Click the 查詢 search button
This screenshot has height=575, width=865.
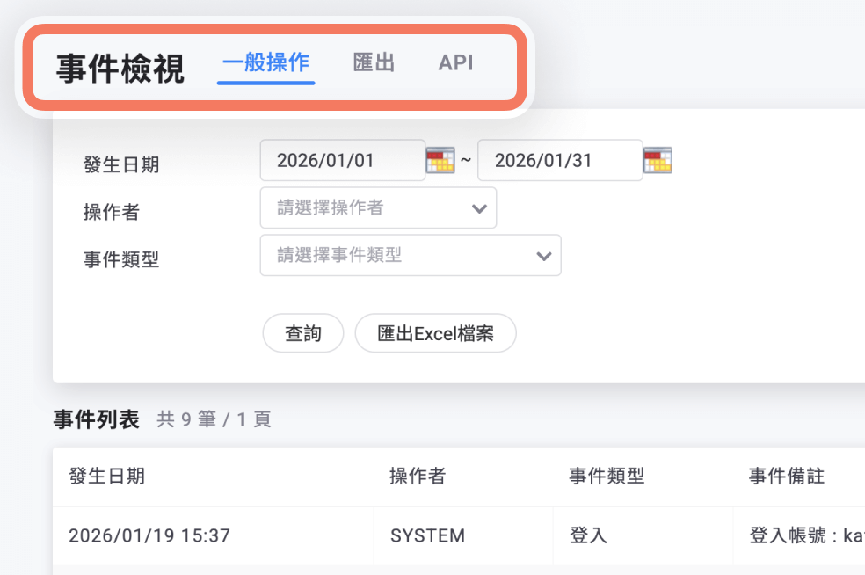(x=302, y=333)
